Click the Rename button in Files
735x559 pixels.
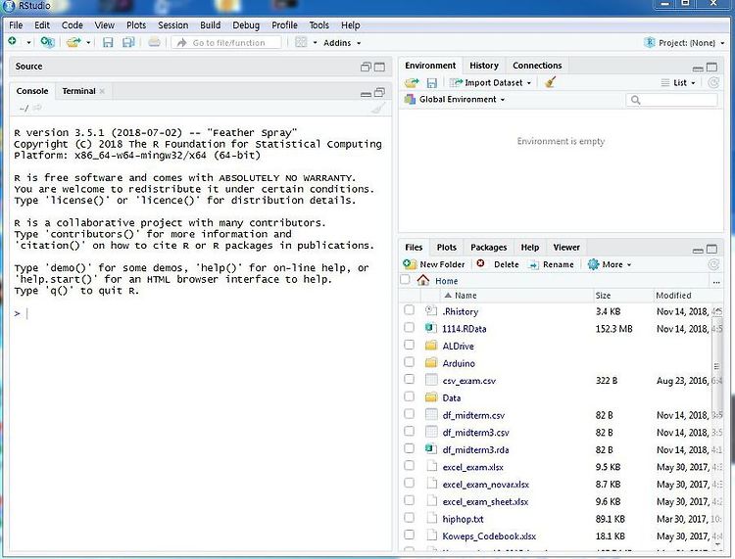click(551, 264)
